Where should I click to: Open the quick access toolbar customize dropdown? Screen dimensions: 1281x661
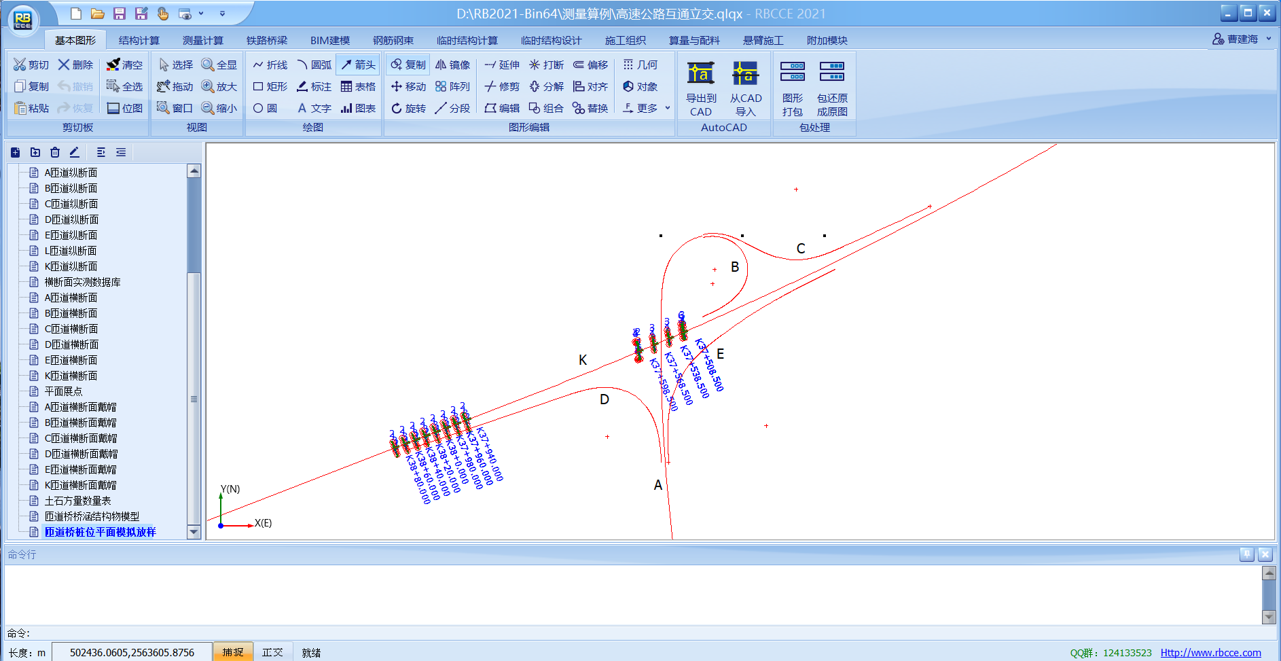point(222,14)
